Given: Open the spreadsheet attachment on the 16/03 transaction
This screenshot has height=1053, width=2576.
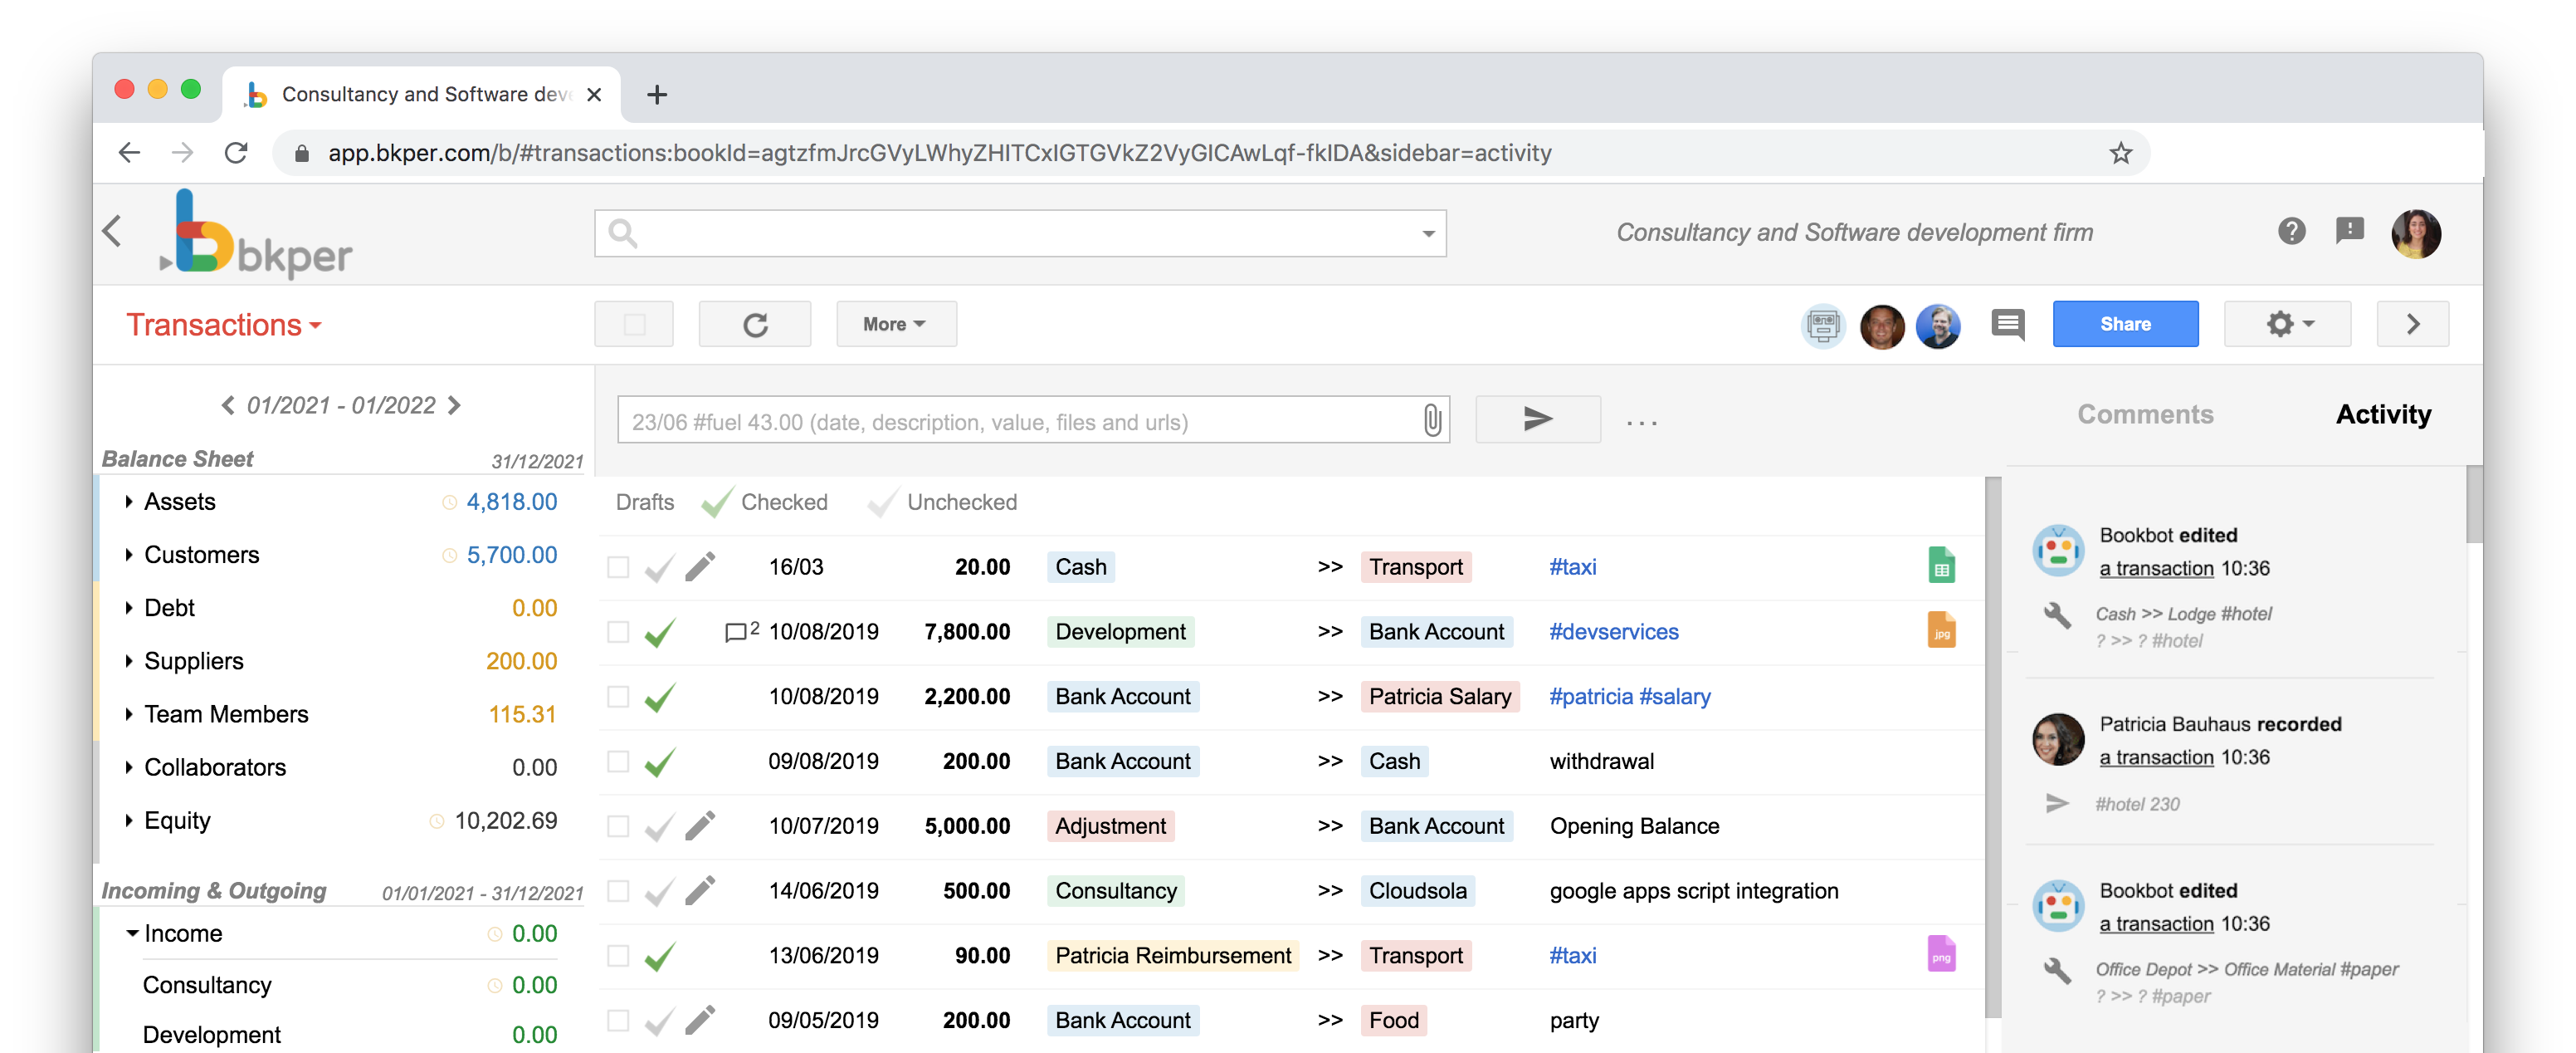Looking at the screenshot, I should [1941, 565].
